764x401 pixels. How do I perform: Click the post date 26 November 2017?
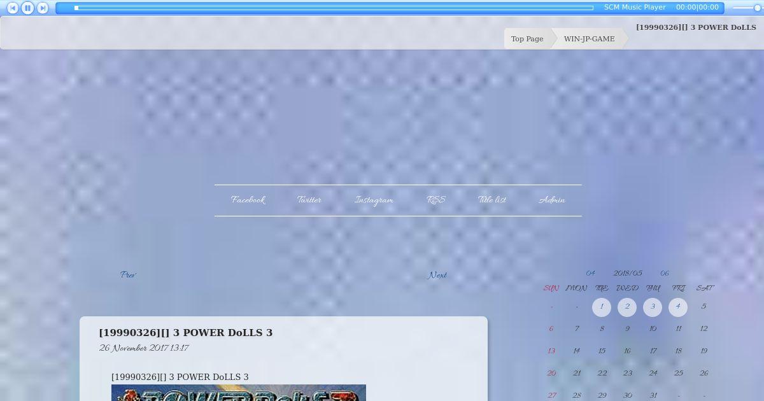[x=144, y=348]
